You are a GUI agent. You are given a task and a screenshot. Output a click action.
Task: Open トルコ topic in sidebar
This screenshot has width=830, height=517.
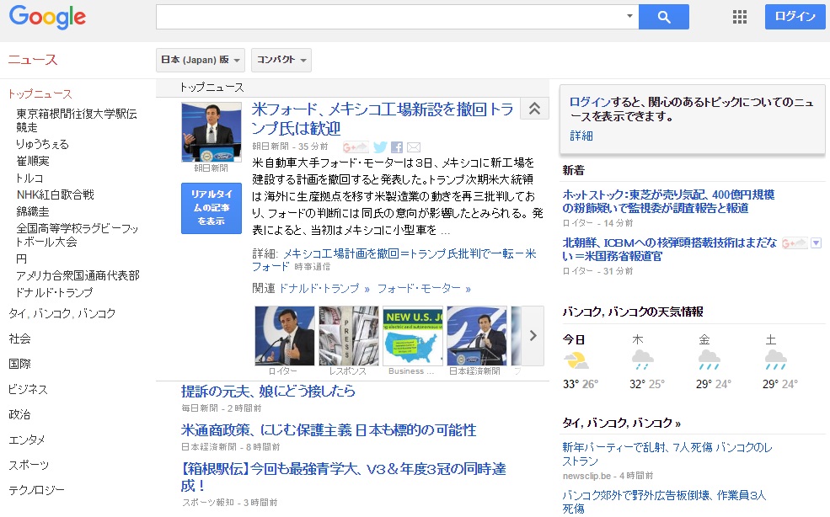pyautogui.click(x=29, y=178)
